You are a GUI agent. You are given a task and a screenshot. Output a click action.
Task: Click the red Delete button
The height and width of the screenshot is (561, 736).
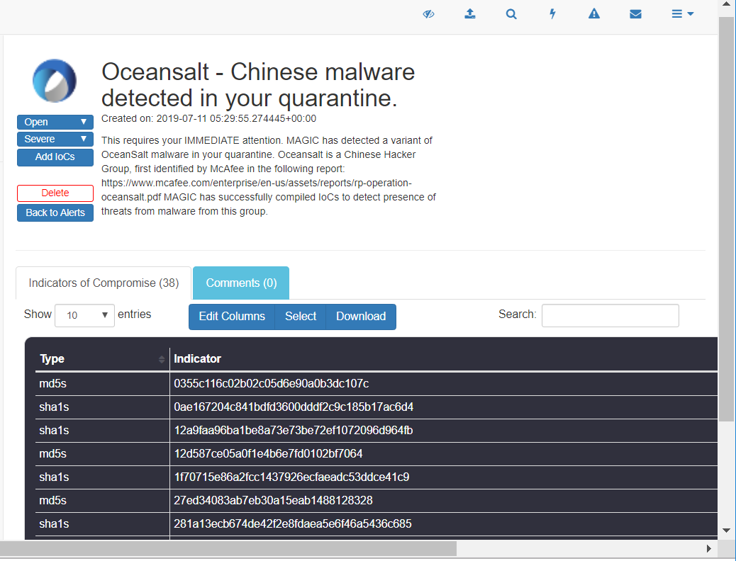[55, 193]
